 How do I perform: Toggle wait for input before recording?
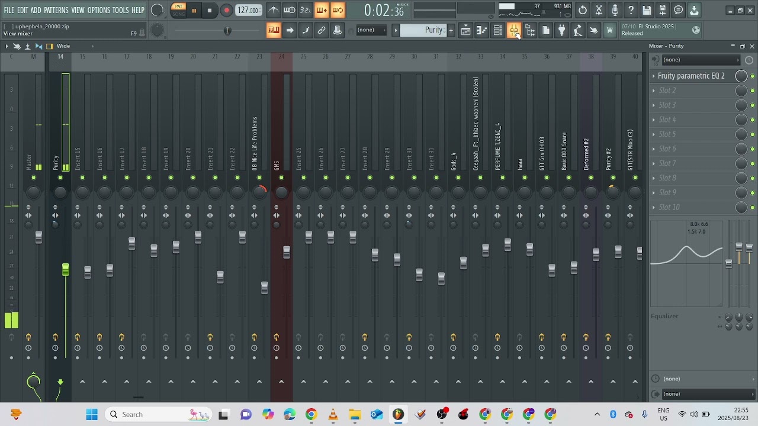[x=290, y=10]
